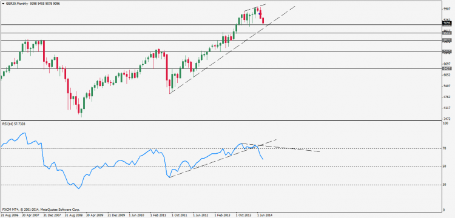Select the RSI 70 level line label
The image size is (455, 218).
click(x=444, y=148)
